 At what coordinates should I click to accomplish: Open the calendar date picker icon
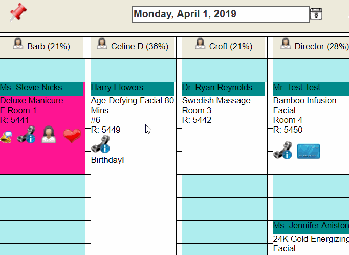click(x=316, y=14)
